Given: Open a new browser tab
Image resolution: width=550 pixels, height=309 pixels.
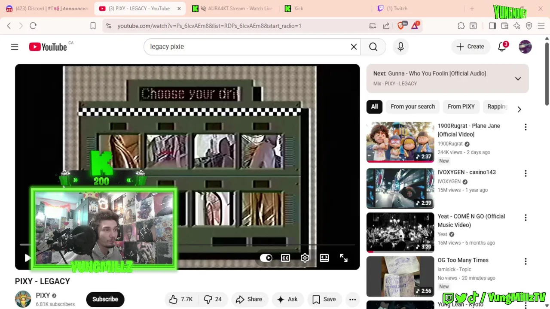Looking at the screenshot, I should coord(472,9).
